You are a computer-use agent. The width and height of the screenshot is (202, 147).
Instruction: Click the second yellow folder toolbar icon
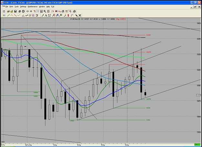[x=12, y=11]
